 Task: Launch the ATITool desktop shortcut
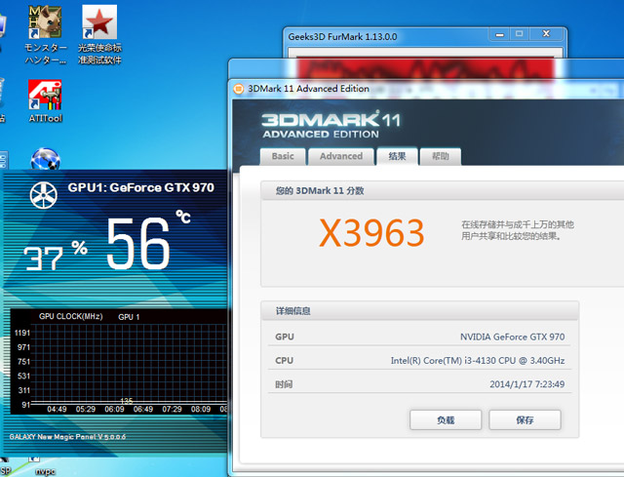point(46,101)
